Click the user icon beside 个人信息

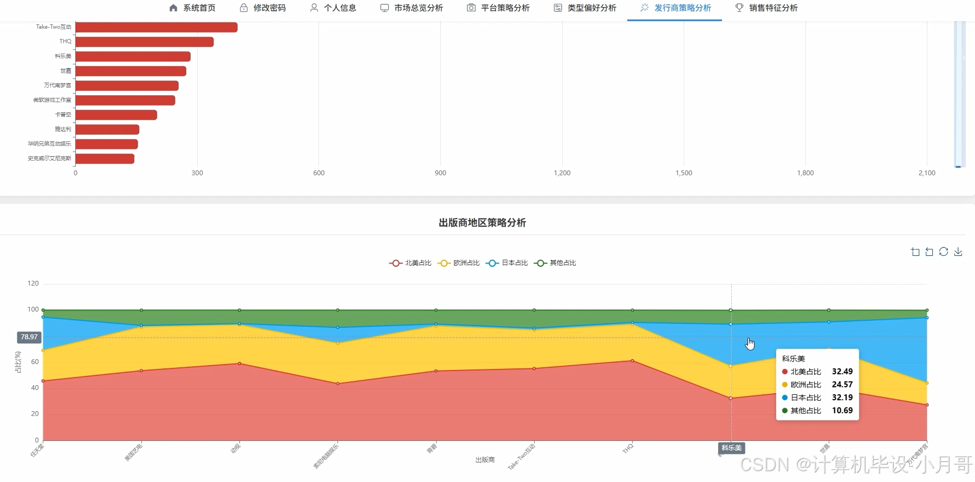pos(314,8)
